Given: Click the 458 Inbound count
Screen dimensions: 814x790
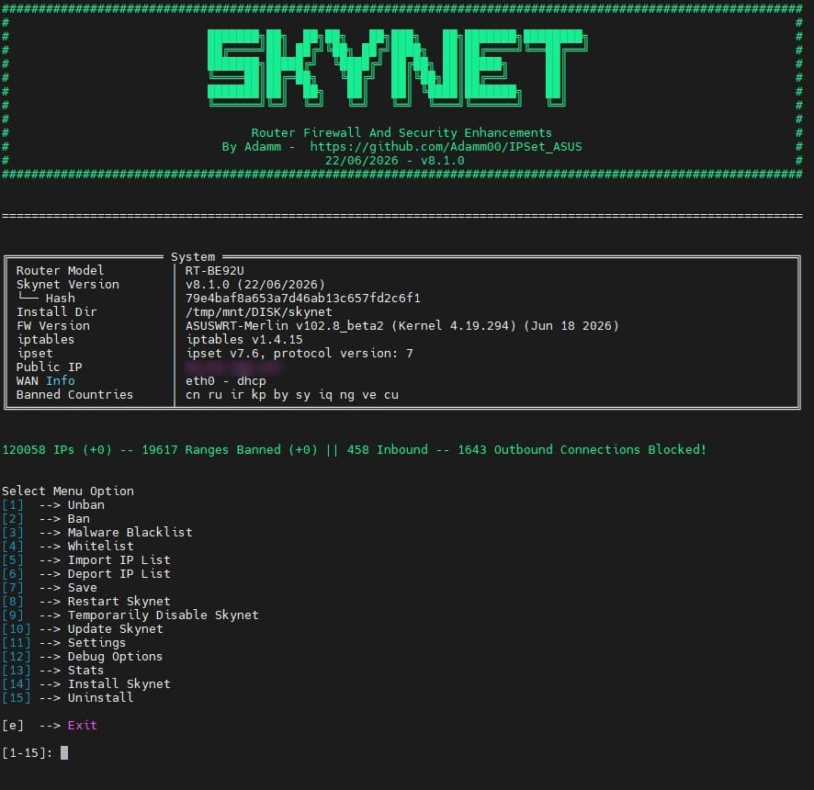Looking at the screenshot, I should [x=388, y=449].
